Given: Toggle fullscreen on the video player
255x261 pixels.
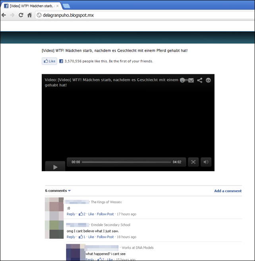Looking at the screenshot, I should [x=193, y=162].
